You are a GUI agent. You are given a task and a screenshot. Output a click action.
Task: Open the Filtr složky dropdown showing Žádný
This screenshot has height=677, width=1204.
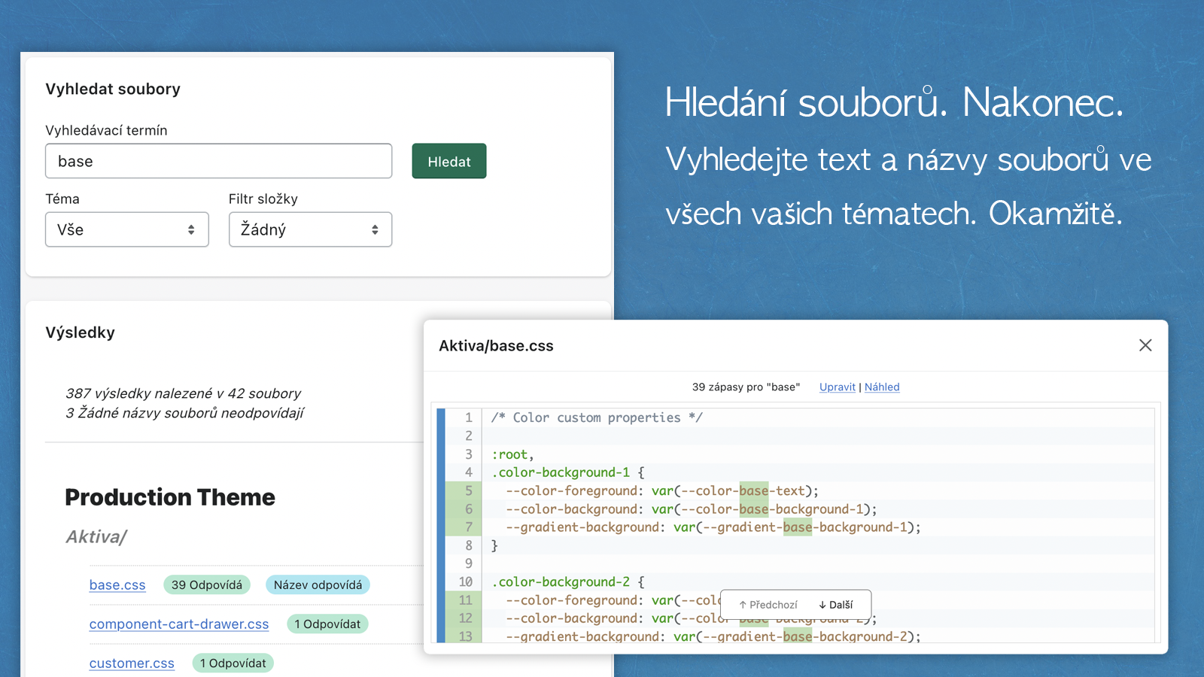click(310, 229)
